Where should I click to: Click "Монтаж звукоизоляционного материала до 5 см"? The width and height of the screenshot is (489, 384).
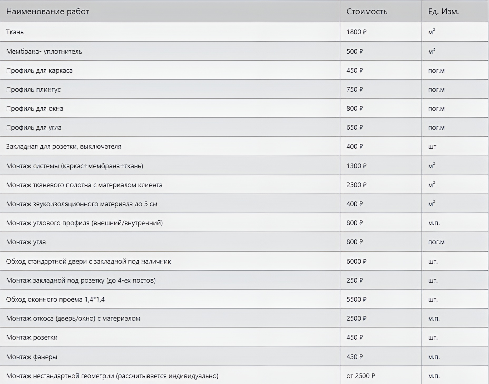[x=82, y=204]
